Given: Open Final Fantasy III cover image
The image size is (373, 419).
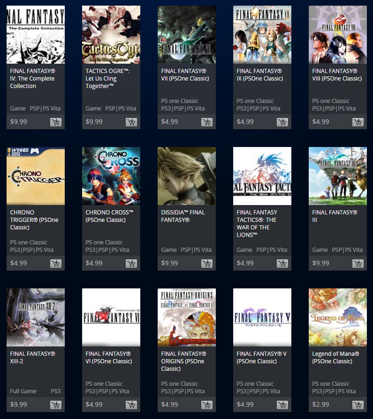Looking at the screenshot, I should point(337,176).
